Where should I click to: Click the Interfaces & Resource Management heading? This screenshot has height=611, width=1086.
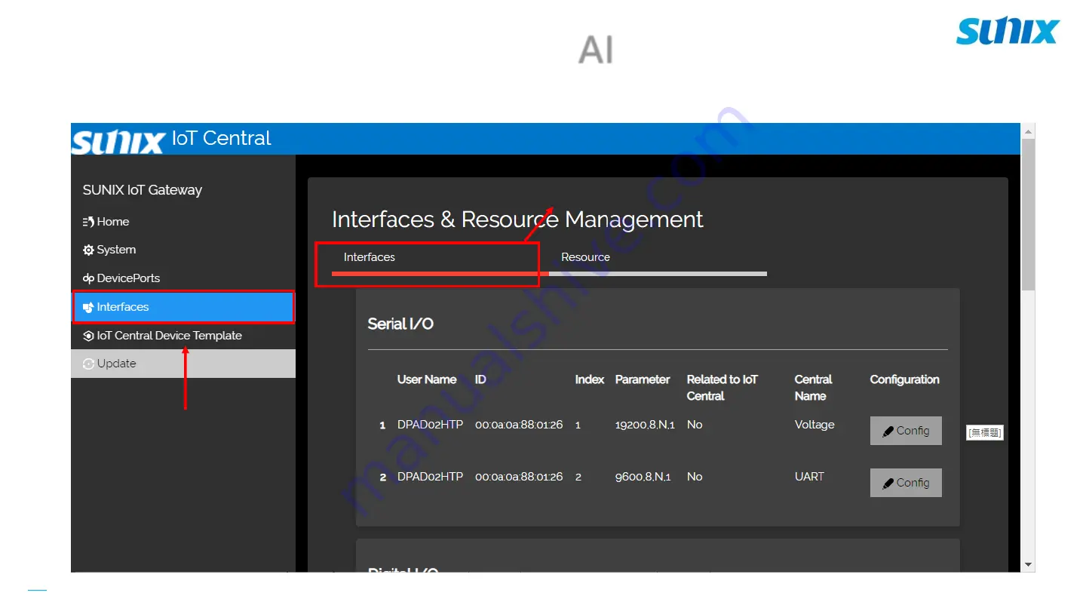[x=517, y=220]
